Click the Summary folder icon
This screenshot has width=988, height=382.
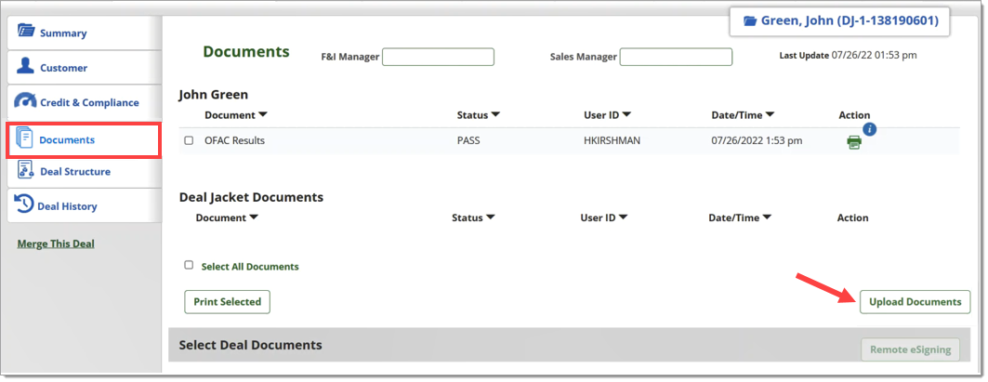(x=26, y=31)
